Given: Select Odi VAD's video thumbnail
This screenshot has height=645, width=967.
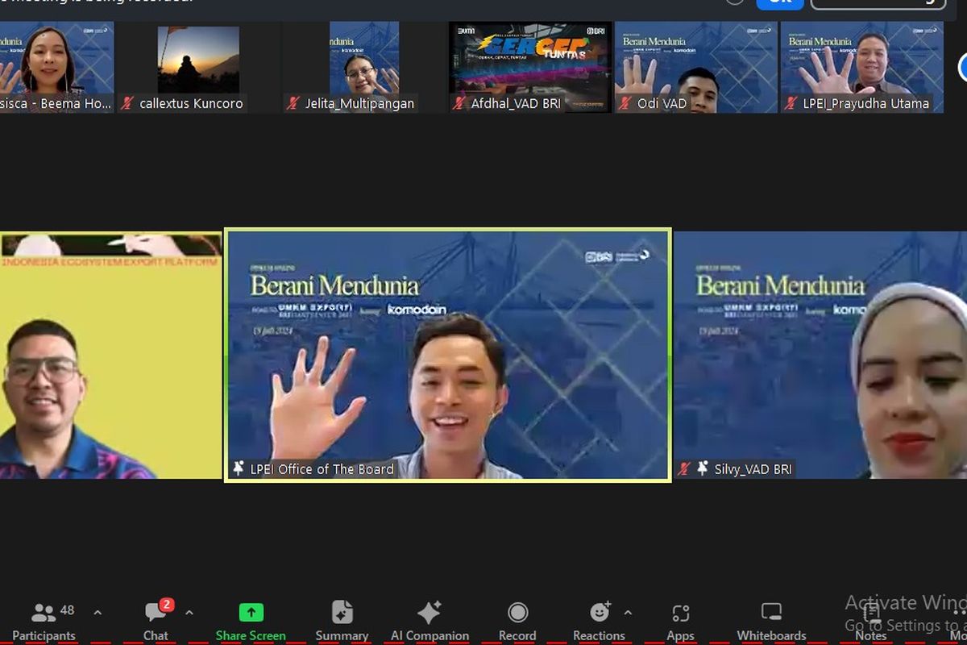Looking at the screenshot, I should [x=696, y=67].
